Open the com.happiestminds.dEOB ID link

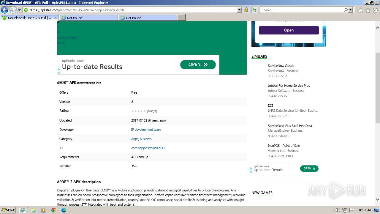(x=149, y=148)
